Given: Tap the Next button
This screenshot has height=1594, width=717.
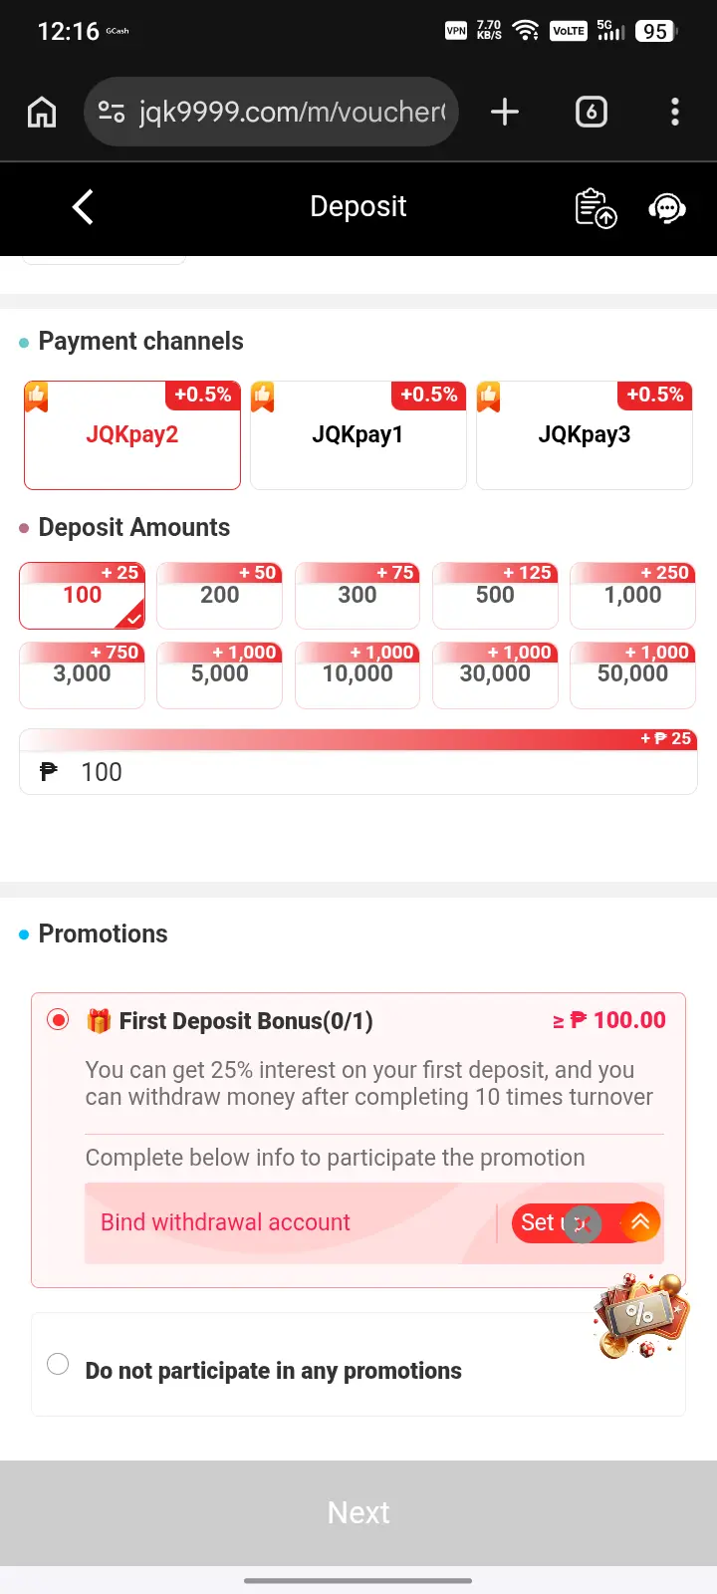Looking at the screenshot, I should (358, 1512).
